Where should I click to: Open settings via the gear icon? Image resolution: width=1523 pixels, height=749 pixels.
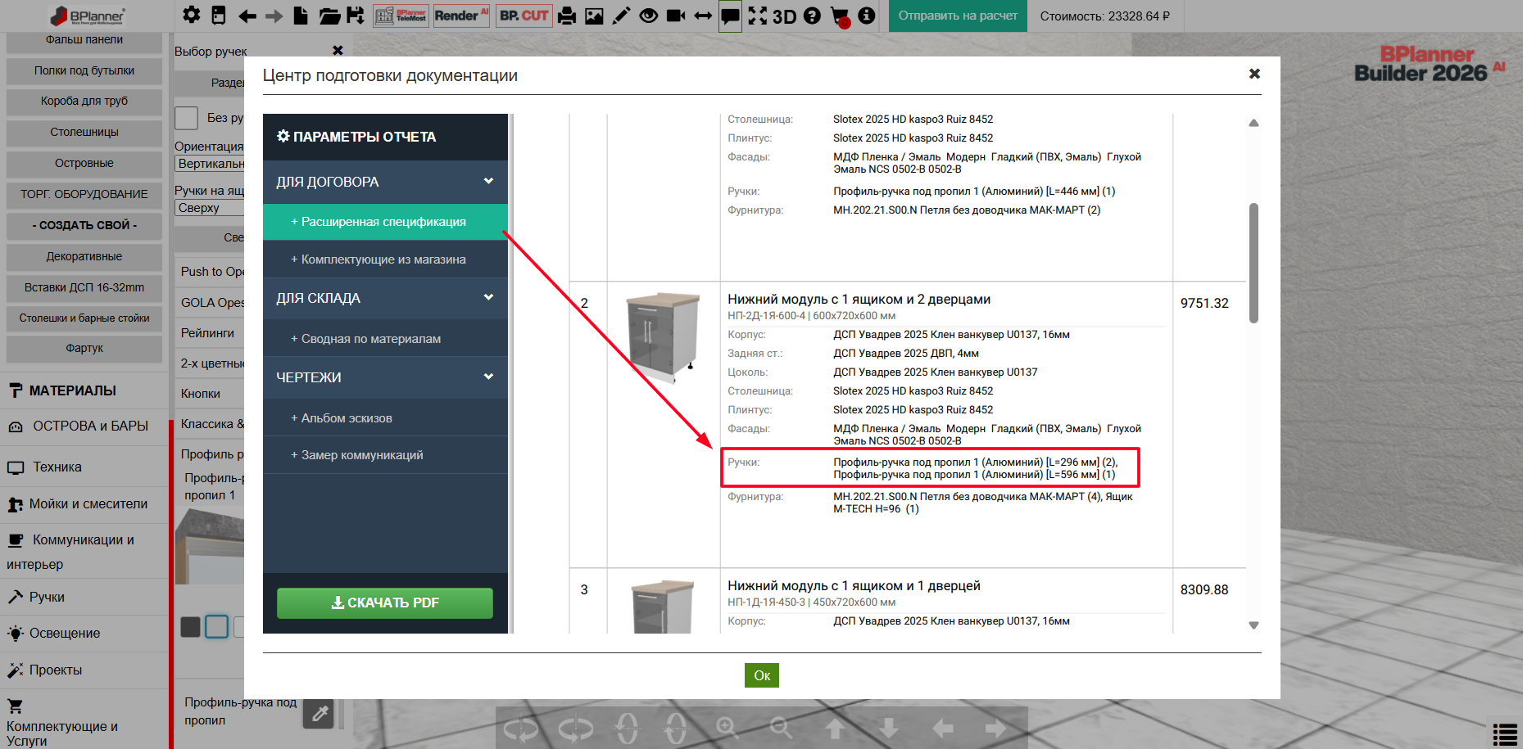click(192, 15)
